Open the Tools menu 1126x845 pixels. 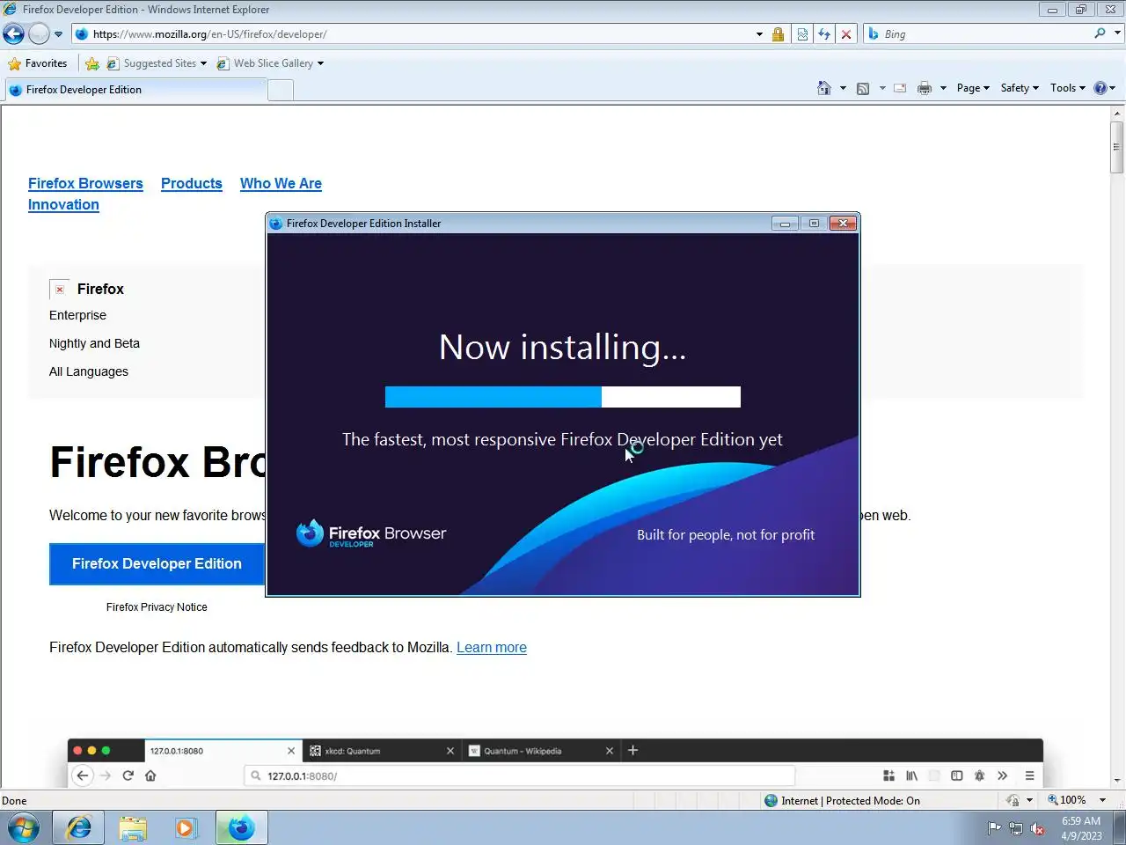tap(1068, 88)
